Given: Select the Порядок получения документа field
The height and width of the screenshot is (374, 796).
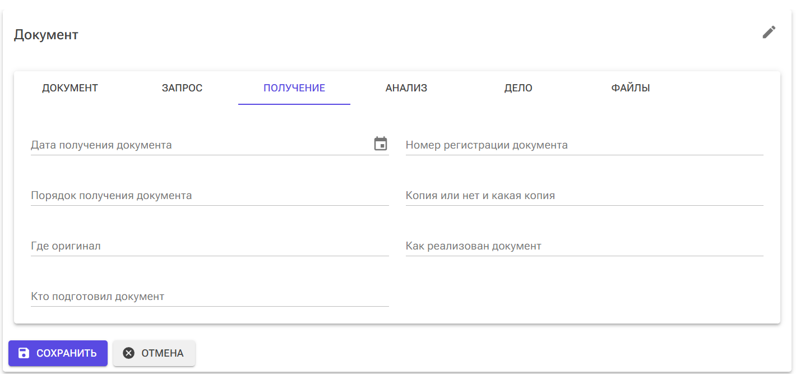Looking at the screenshot, I should pyautogui.click(x=209, y=196).
